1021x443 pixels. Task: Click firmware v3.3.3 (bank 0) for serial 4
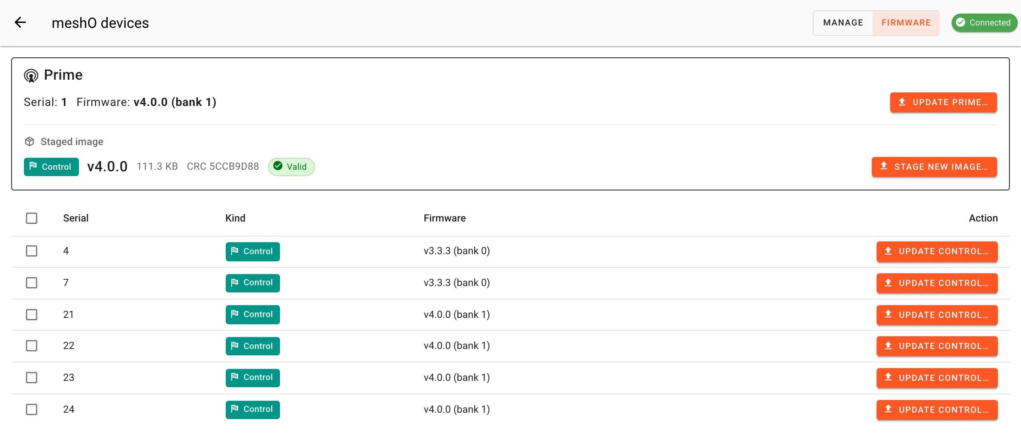click(457, 251)
